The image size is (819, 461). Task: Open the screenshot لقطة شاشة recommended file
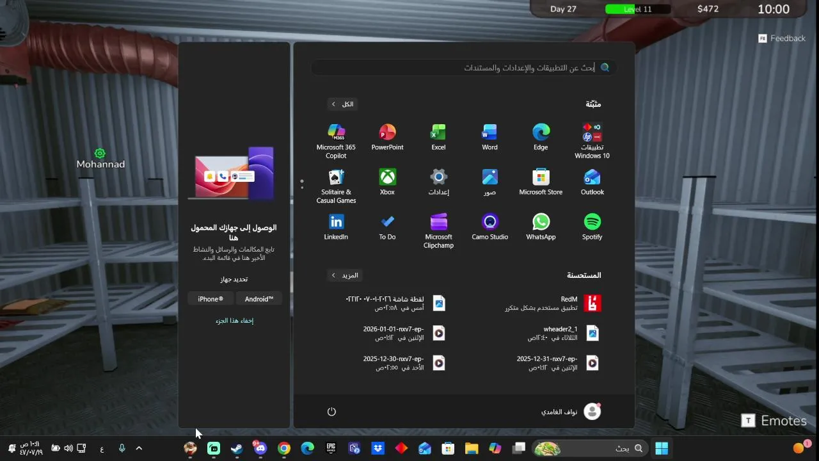click(396, 303)
